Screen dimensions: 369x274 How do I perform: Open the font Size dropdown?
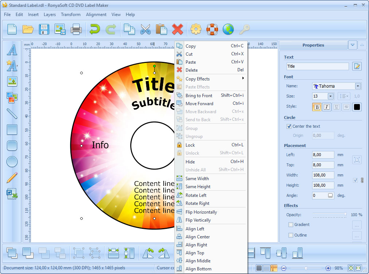click(x=330, y=96)
